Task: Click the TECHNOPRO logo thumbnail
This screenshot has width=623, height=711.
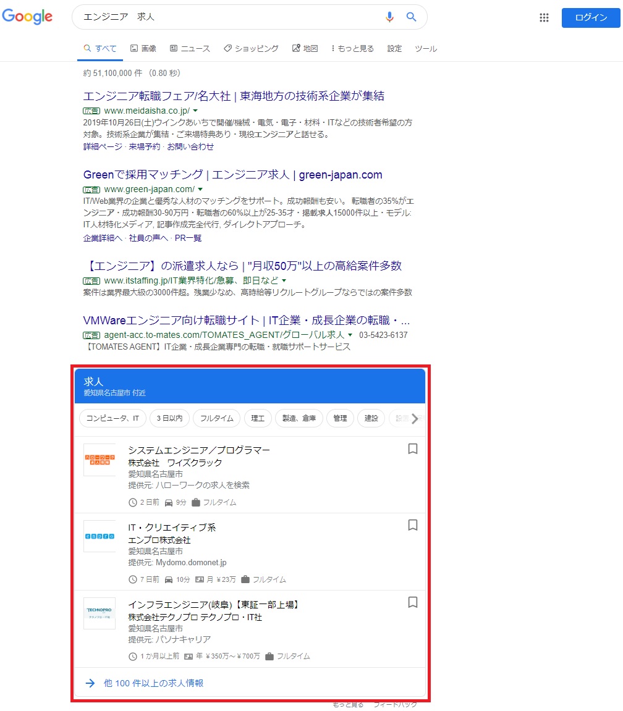Action: point(100,613)
